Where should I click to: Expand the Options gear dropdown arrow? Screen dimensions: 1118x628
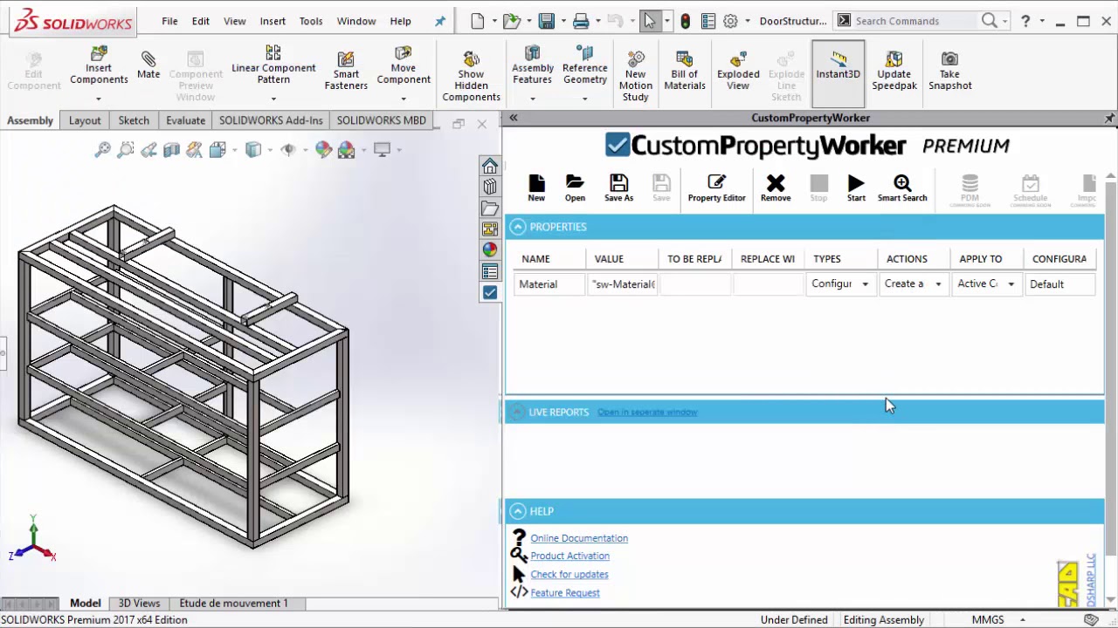pyautogui.click(x=748, y=21)
